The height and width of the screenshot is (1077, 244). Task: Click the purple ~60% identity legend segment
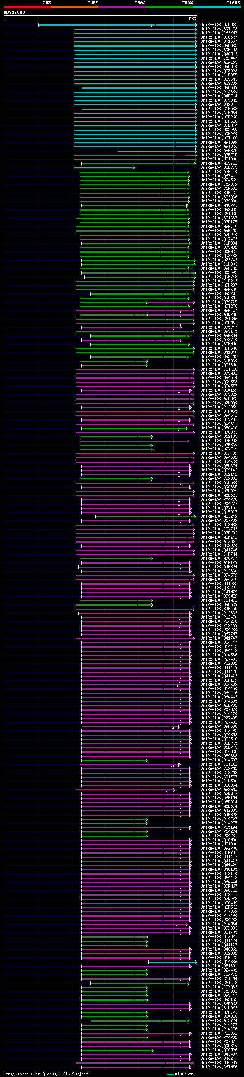coord(122,7)
